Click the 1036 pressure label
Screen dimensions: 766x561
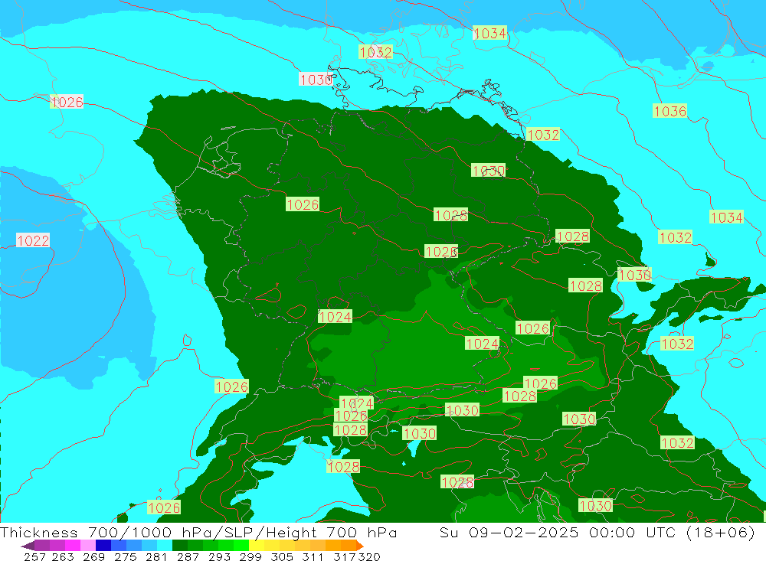point(669,111)
